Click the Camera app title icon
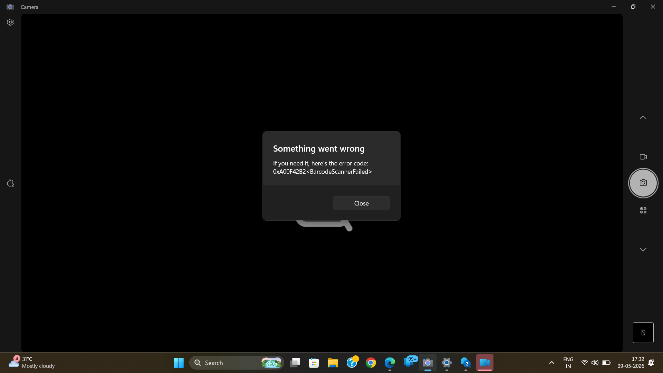 point(10,7)
